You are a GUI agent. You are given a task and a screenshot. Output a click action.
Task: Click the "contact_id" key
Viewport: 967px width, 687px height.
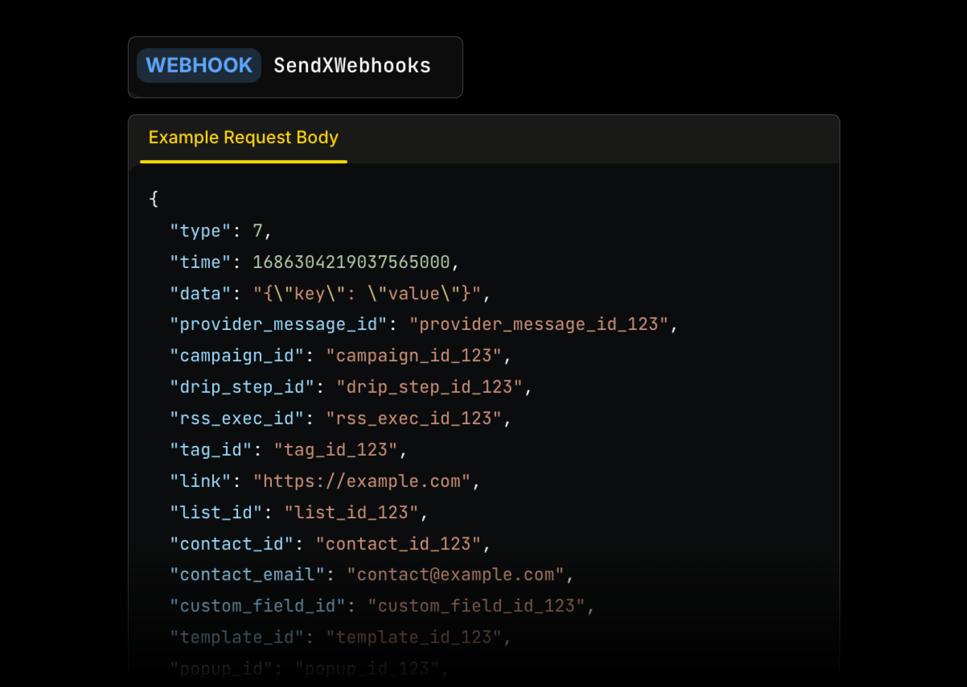pos(232,544)
